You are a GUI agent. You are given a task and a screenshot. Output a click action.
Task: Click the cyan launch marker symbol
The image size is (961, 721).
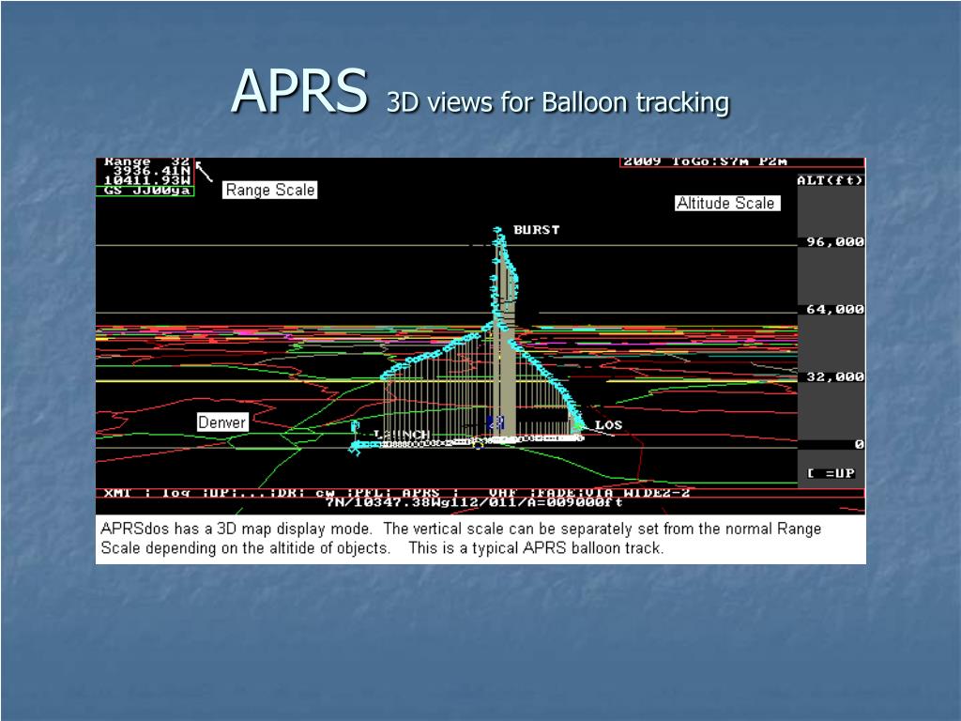(x=354, y=448)
